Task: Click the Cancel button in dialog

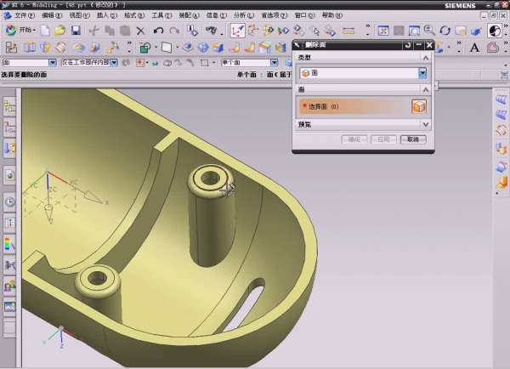Action: tap(412, 139)
